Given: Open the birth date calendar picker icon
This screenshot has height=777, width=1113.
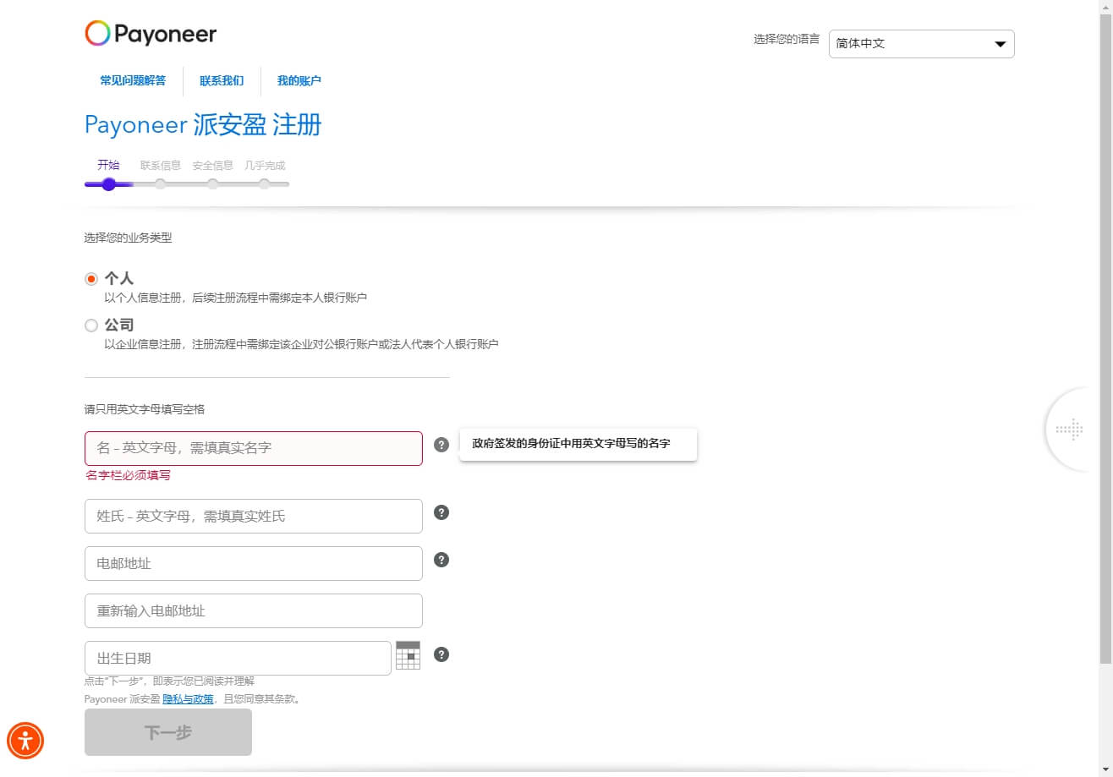Looking at the screenshot, I should [x=408, y=655].
